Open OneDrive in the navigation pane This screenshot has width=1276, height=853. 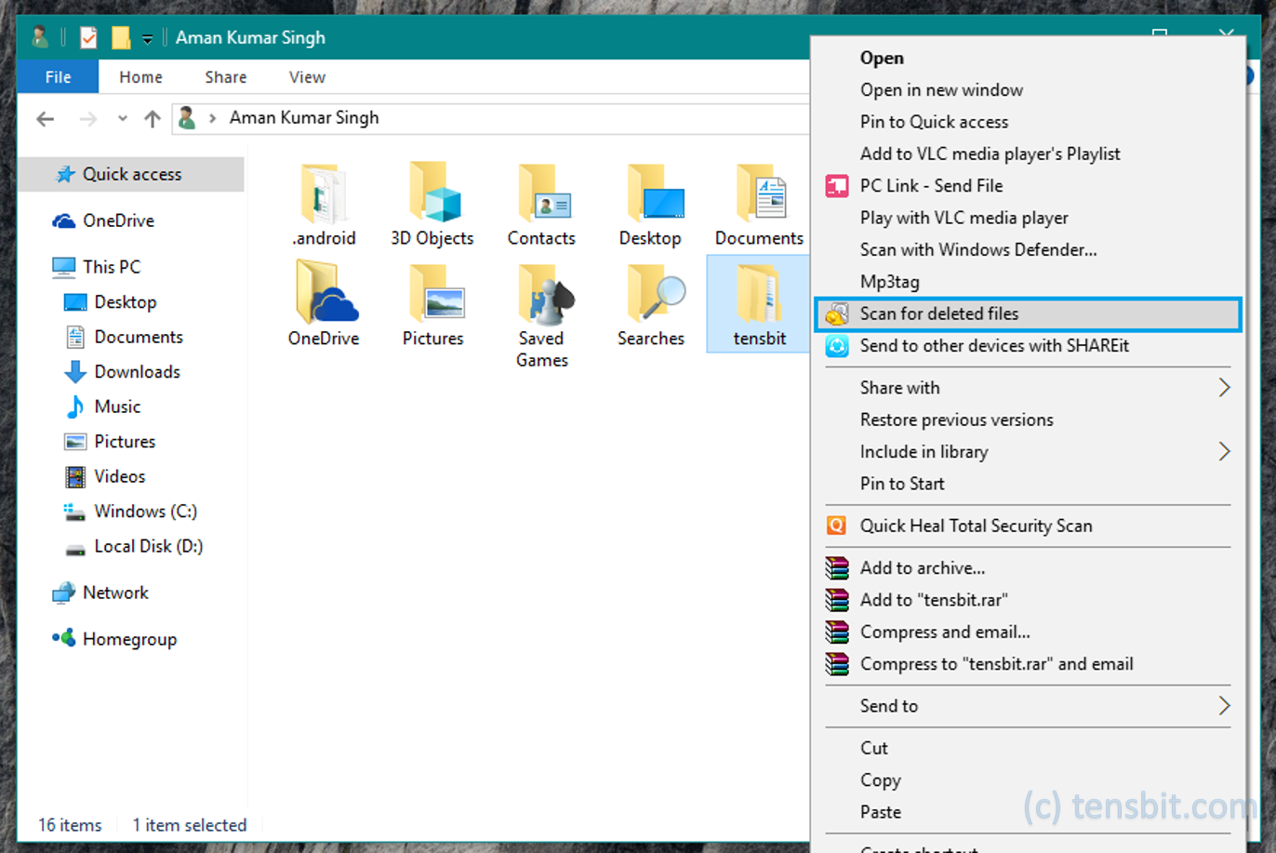tap(118, 220)
